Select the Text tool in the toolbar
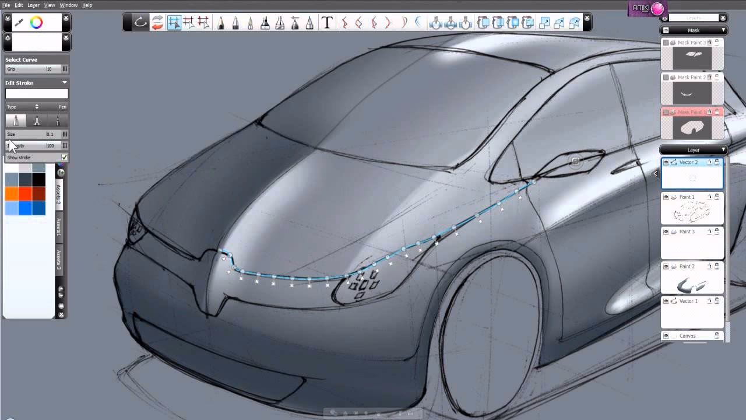 328,23
